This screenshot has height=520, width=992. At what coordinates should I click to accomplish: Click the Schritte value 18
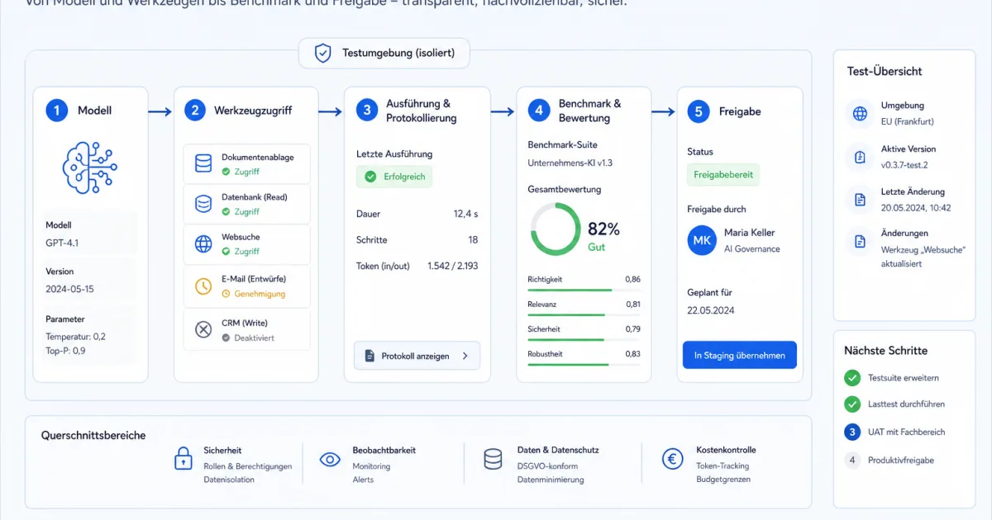pyautogui.click(x=473, y=240)
